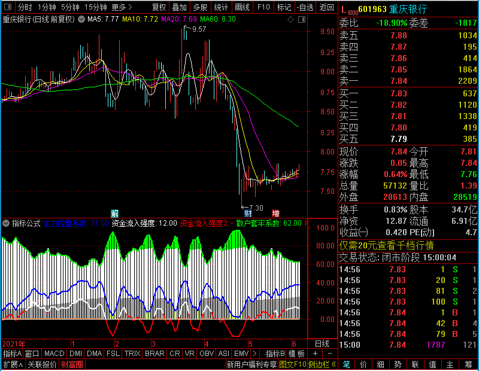Select the 15分钟 period tab

[x=95, y=7]
